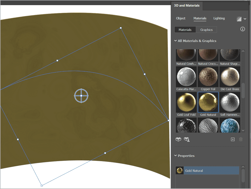
Task: Apply Die Cast Brass material
Action: [230, 77]
